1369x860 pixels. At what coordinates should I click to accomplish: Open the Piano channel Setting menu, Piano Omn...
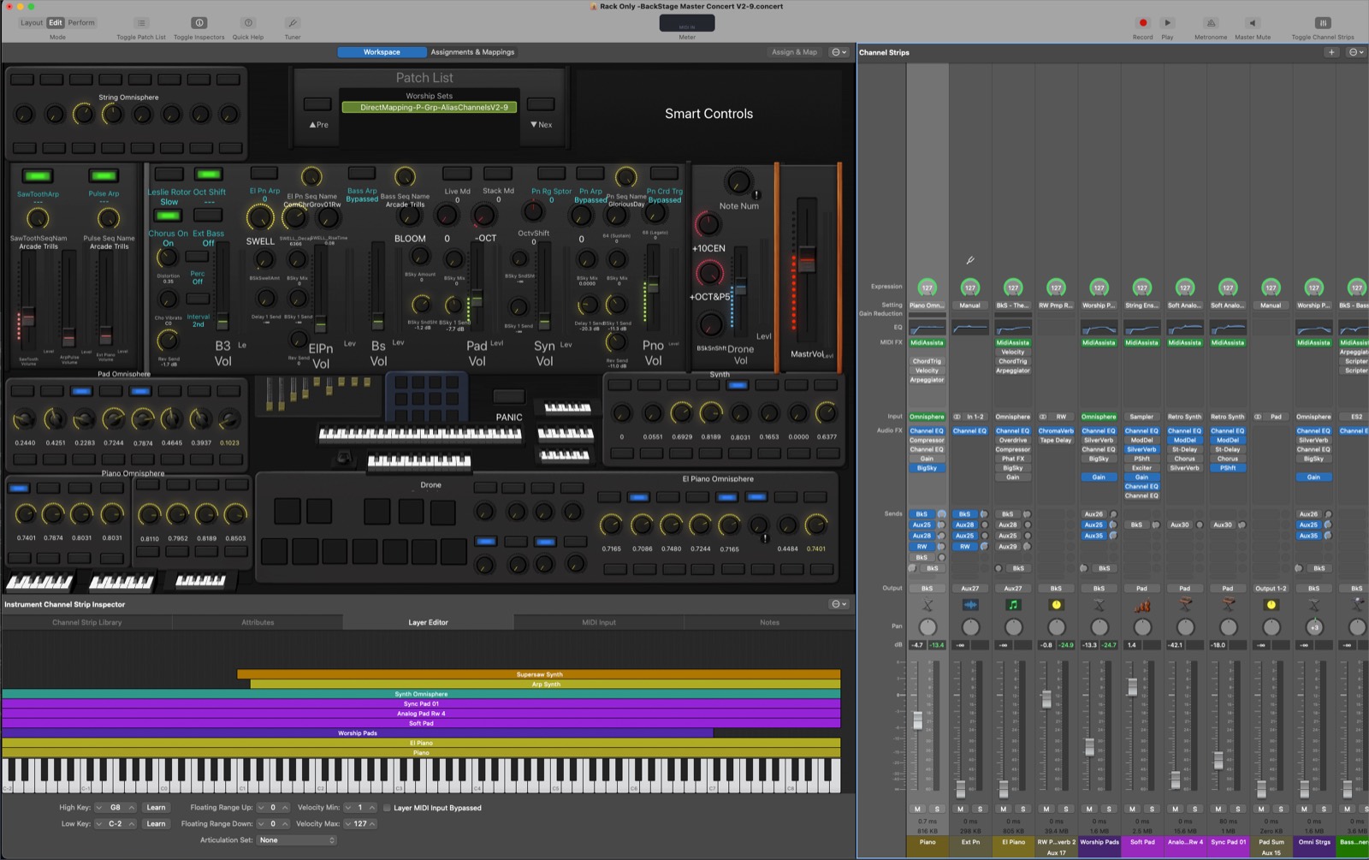(927, 305)
